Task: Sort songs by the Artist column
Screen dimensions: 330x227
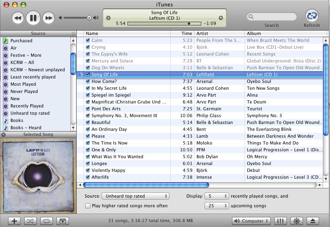Action: coord(219,33)
